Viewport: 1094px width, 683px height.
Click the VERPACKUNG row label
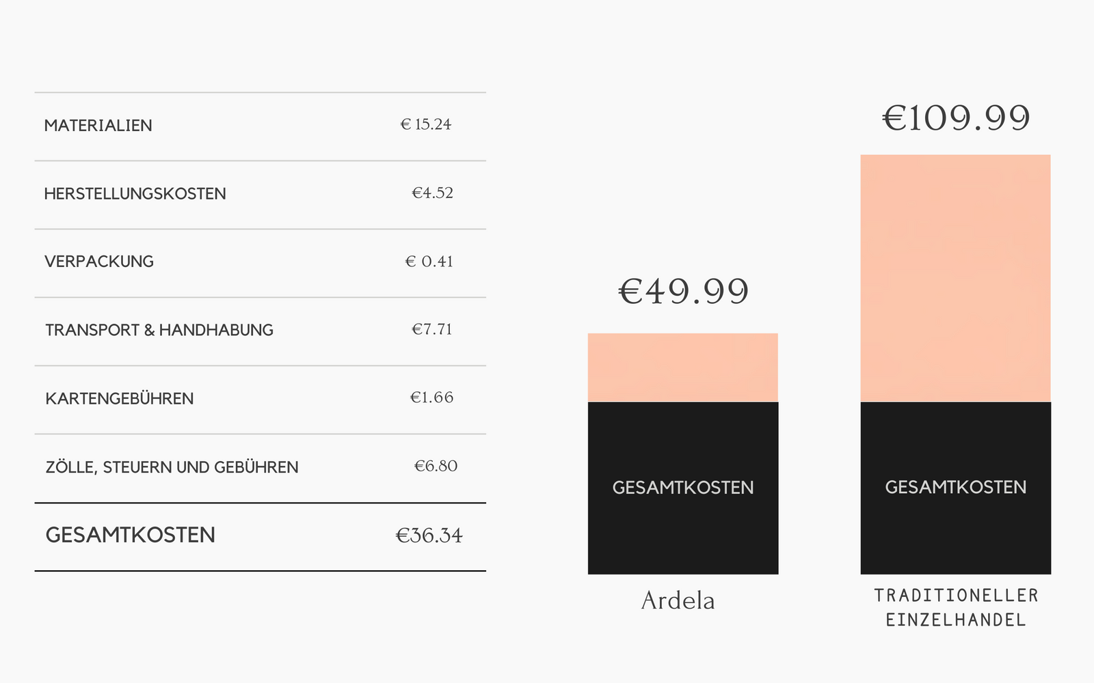coord(99,262)
